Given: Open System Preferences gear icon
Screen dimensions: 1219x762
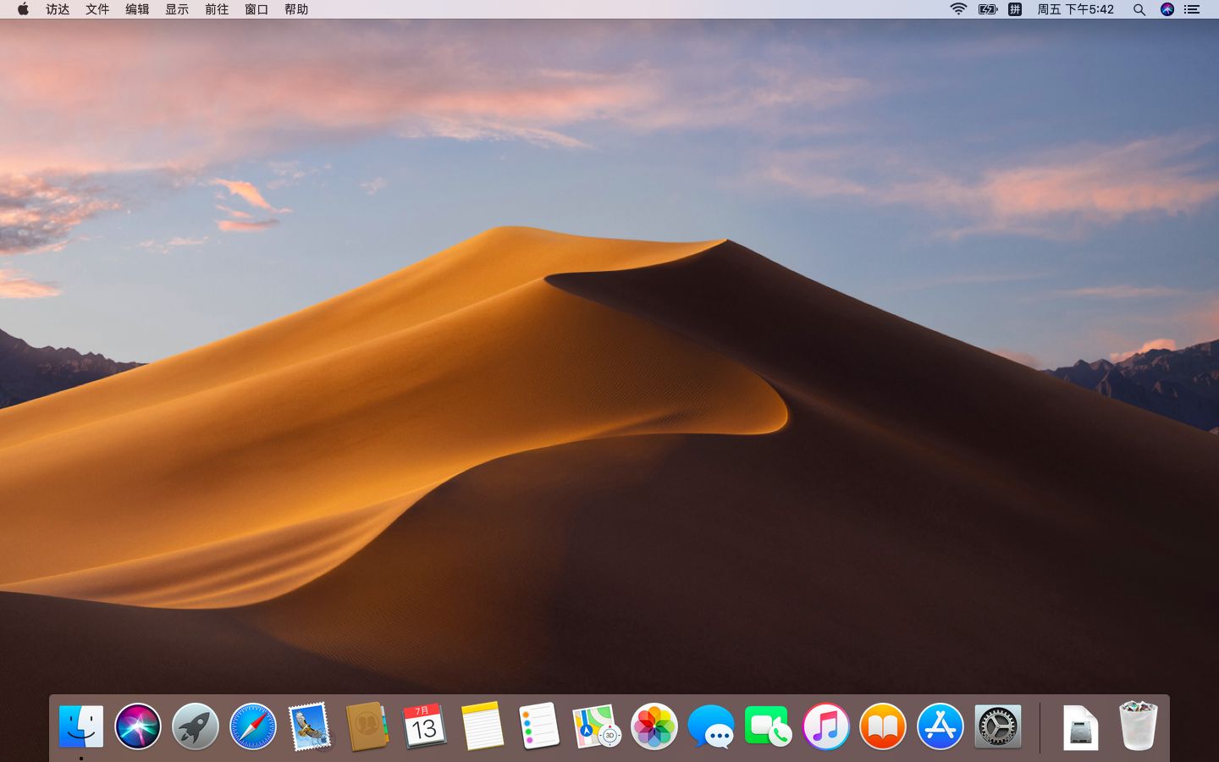Looking at the screenshot, I should point(998,726).
